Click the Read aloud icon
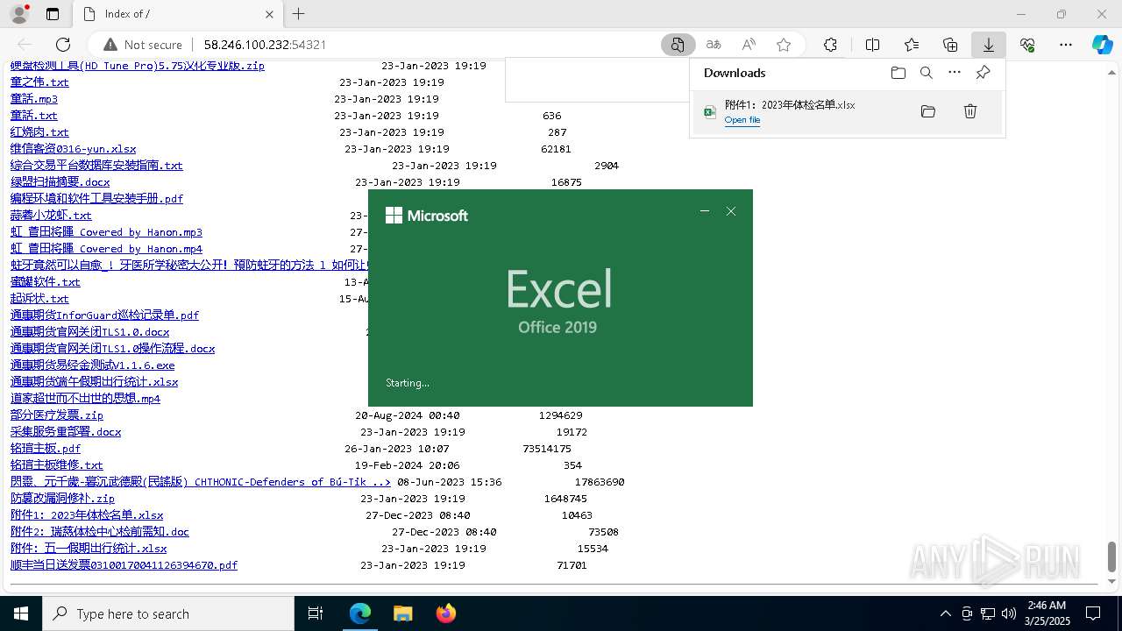Image resolution: width=1122 pixels, height=631 pixels. coord(749,45)
